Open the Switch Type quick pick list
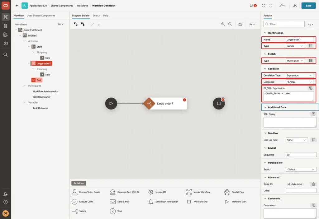 coord(311,61)
